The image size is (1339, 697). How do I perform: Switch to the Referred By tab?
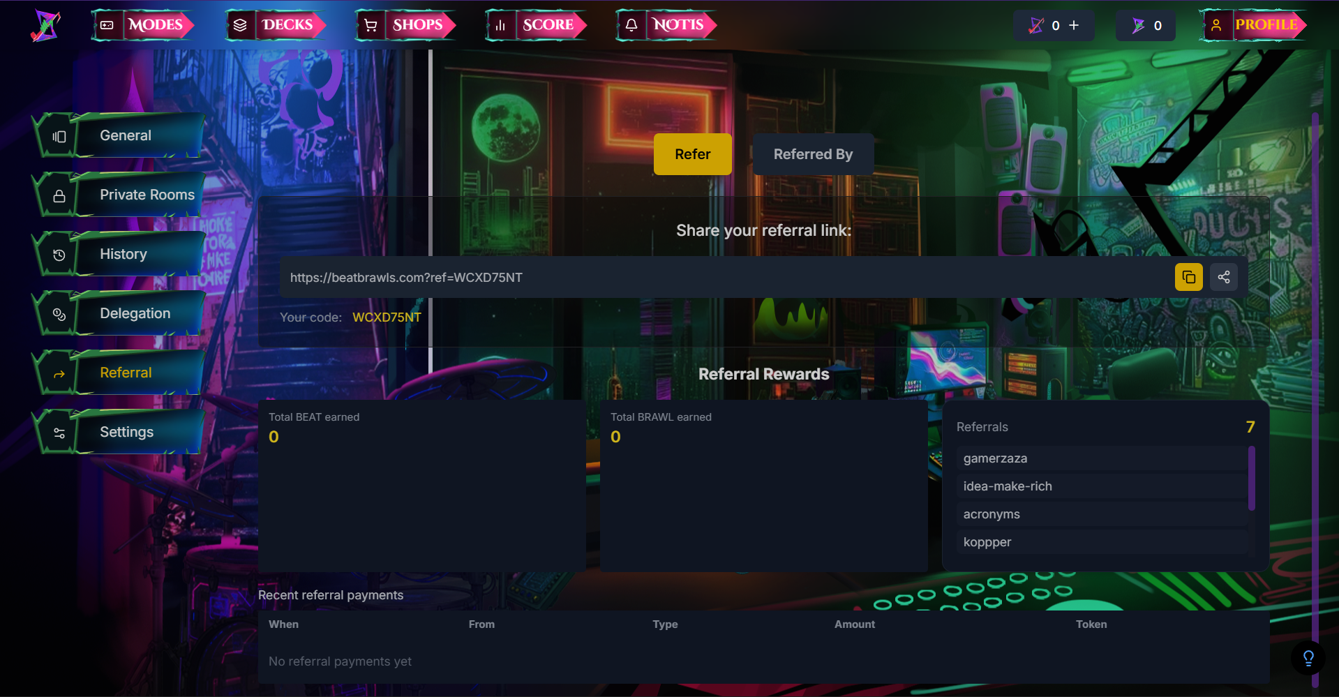(x=813, y=153)
